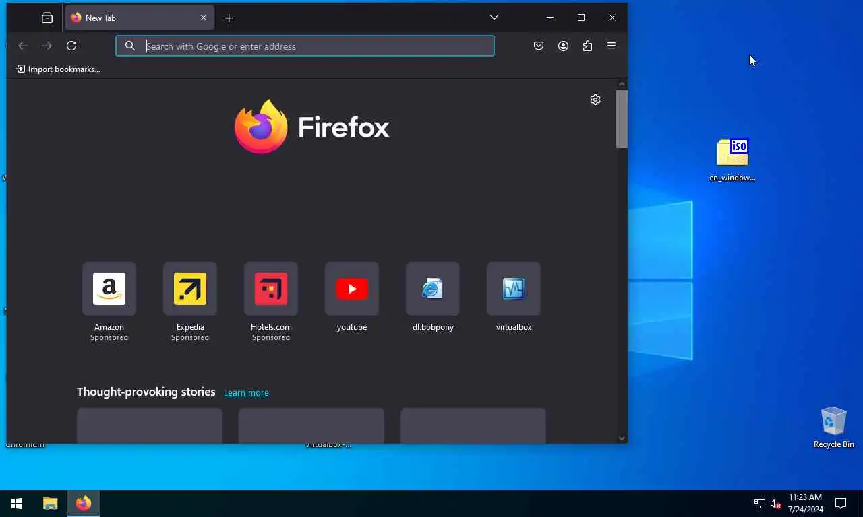The height and width of the screenshot is (517, 863).
Task: Open File Explorer from taskbar
Action: [51, 504]
